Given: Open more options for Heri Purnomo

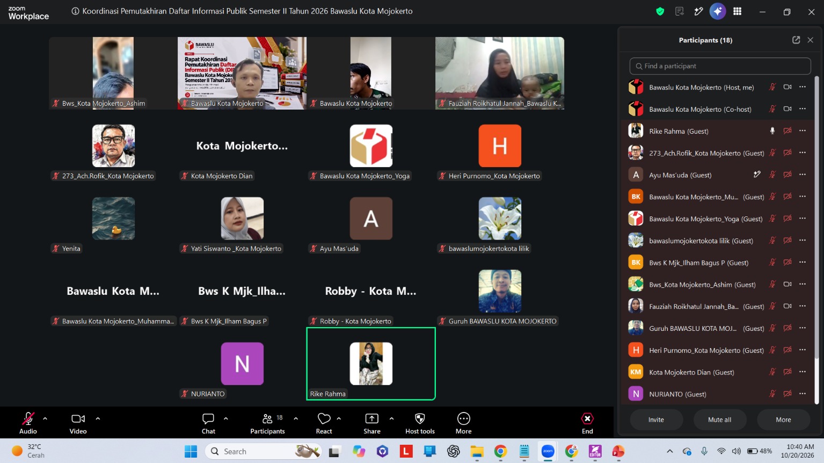Looking at the screenshot, I should point(803,350).
